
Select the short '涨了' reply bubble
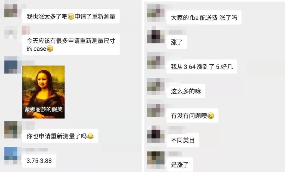point(177,42)
